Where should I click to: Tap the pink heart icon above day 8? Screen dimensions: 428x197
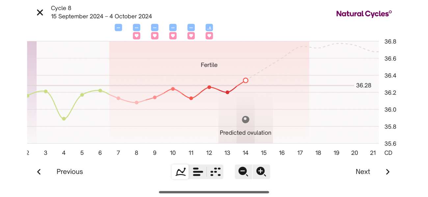[136, 36]
